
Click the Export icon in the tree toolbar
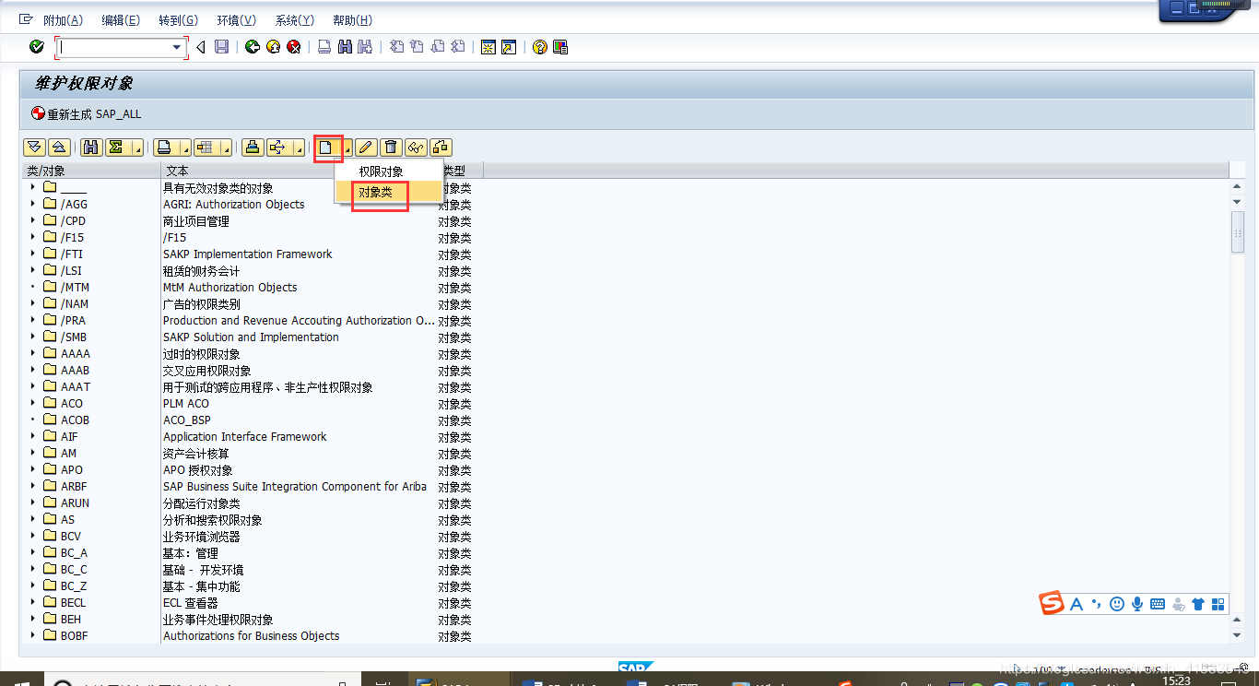coord(277,148)
